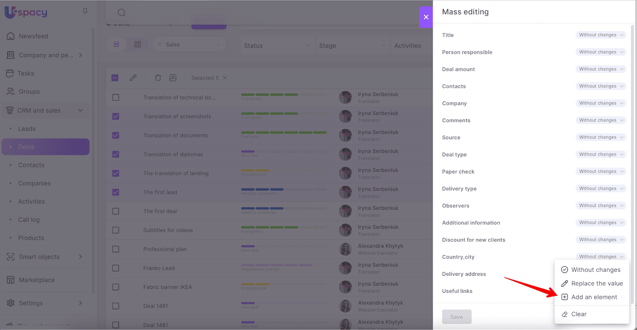Image resolution: width=637 pixels, height=330 pixels.
Task: Close the Mass editing panel
Action: click(x=426, y=17)
